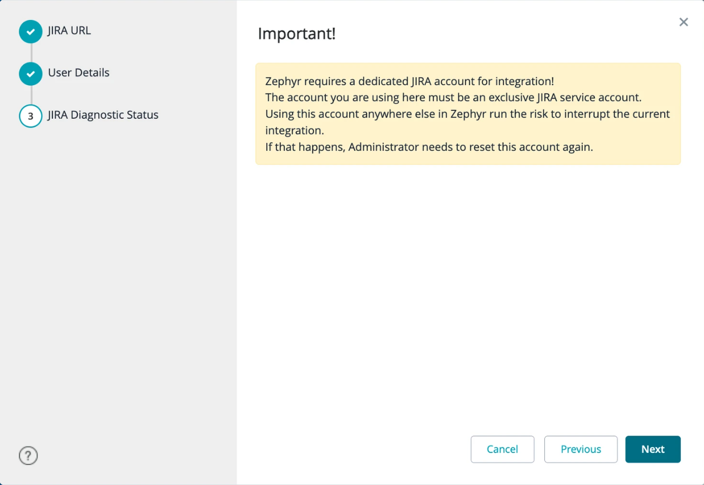
Task: Click the "Administrator needs to reset" sentence
Action: tap(429, 147)
